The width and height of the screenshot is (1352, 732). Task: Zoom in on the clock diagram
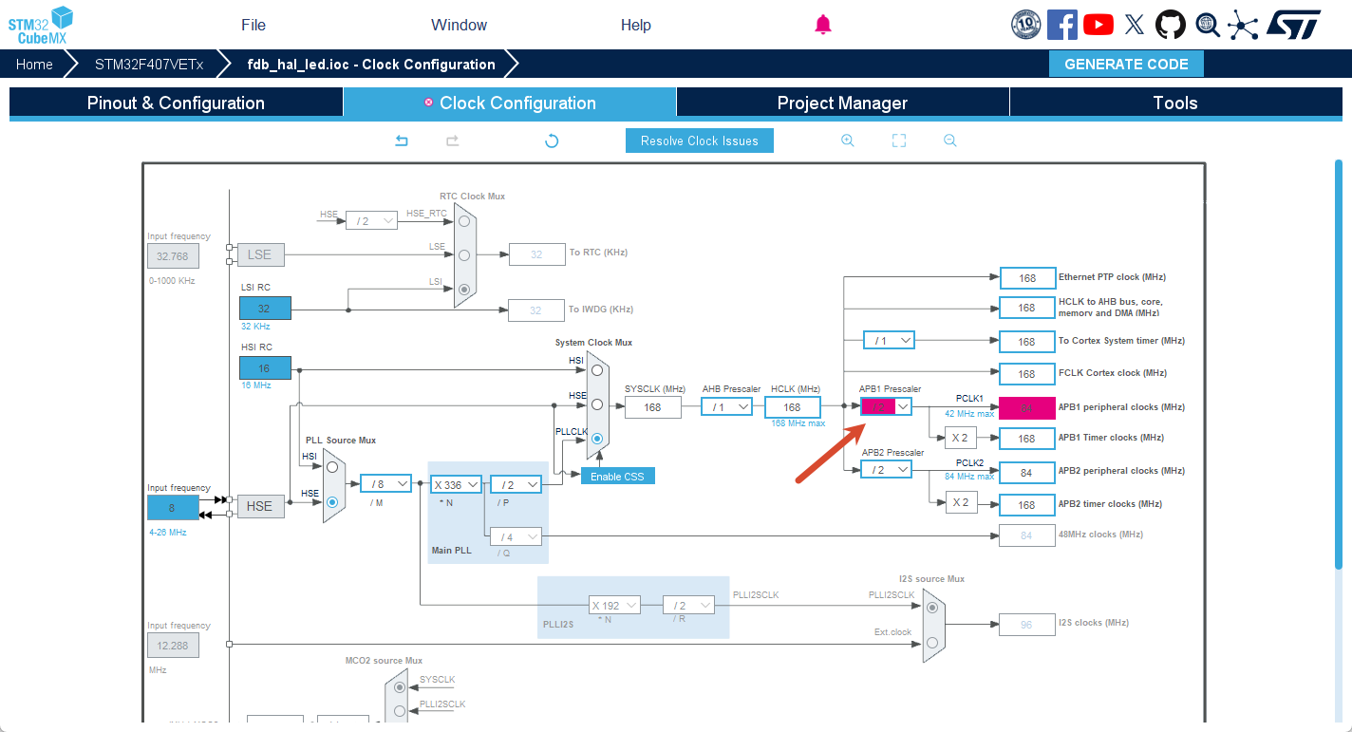click(x=848, y=141)
